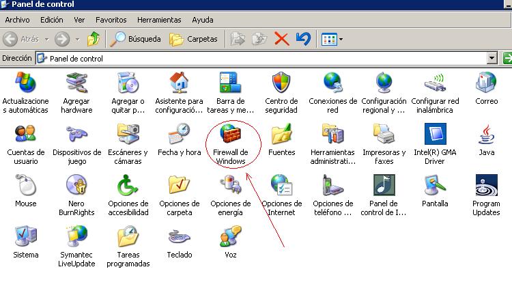The width and height of the screenshot is (512, 295).
Task: Open the Favoritos menu
Action: pyautogui.click(x=111, y=20)
